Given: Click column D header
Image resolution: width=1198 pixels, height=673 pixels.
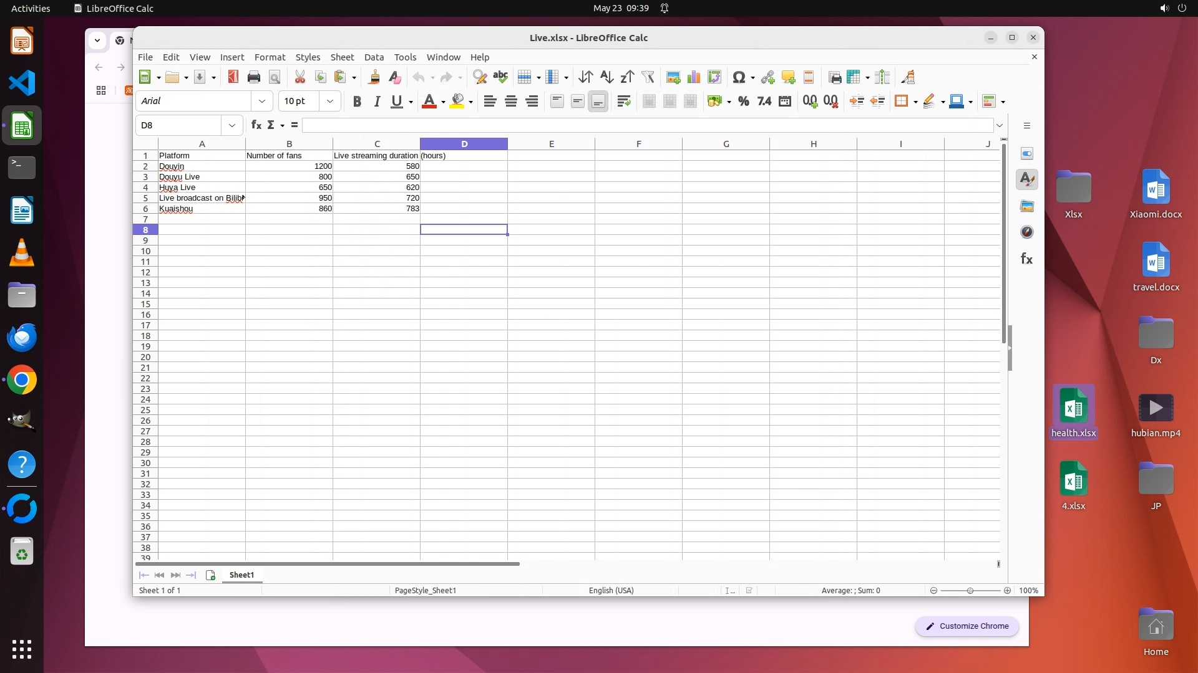Looking at the screenshot, I should point(464,144).
